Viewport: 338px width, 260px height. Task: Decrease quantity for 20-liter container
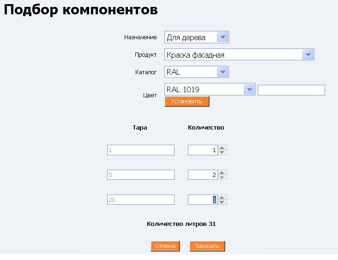(223, 202)
